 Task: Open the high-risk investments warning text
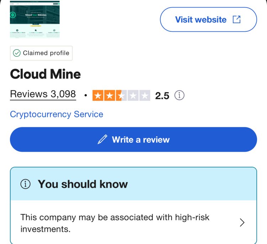115,223
